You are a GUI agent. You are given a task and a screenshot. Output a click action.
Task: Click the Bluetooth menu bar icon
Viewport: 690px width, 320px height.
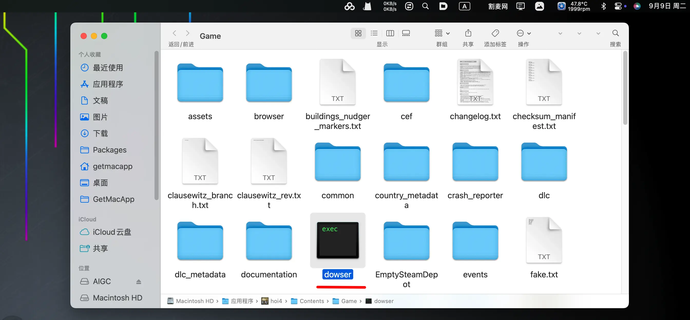[603, 6]
